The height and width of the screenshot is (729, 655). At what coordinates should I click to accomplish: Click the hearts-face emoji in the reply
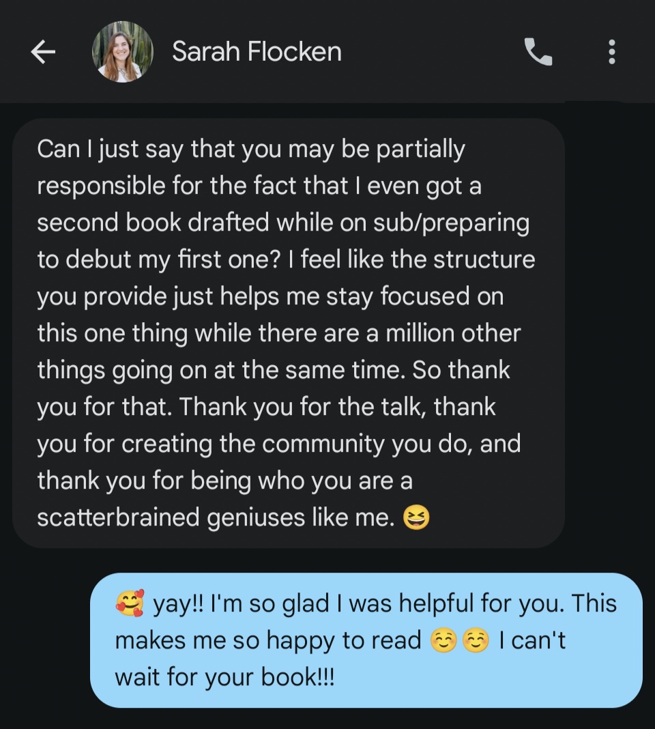click(130, 603)
